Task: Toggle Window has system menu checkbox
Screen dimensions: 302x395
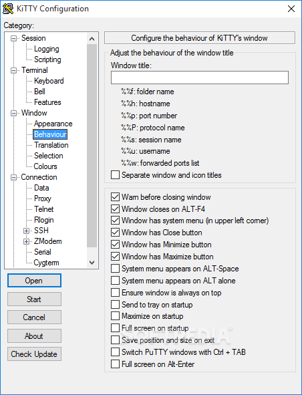Action: [x=190, y=221]
